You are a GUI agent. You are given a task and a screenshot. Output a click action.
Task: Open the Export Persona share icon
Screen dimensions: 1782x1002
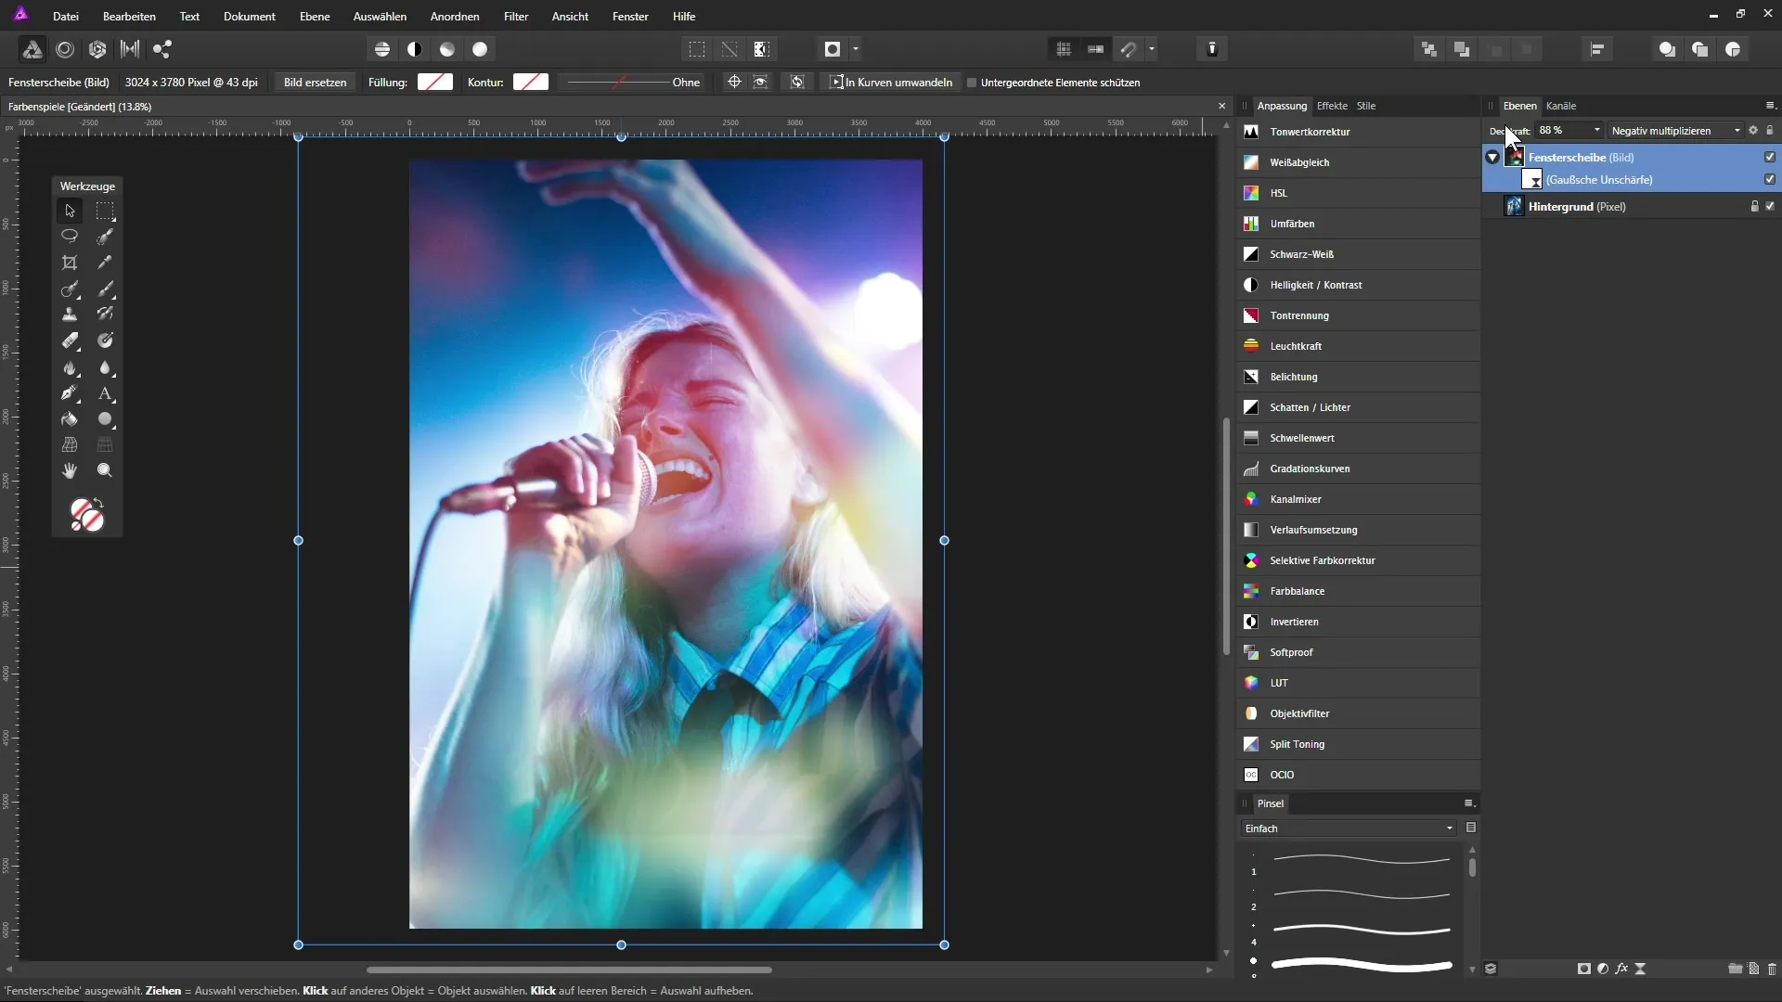pos(162,49)
